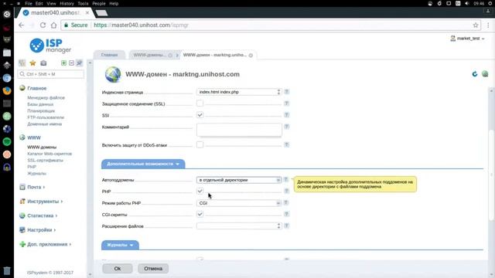Bookmark page with star in address bar
Screen dimensions: 495x278
click(476, 25)
